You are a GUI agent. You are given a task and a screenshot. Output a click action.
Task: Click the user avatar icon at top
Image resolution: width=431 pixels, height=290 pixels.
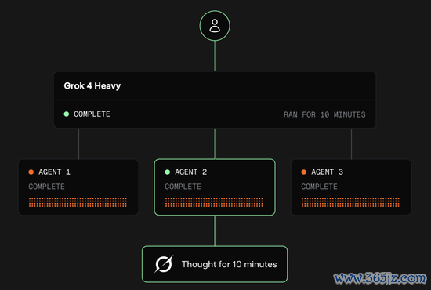[215, 26]
